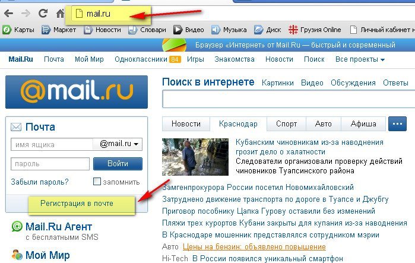Switch to the Авто news tab
This screenshot has height=263, width=415.
pos(324,123)
